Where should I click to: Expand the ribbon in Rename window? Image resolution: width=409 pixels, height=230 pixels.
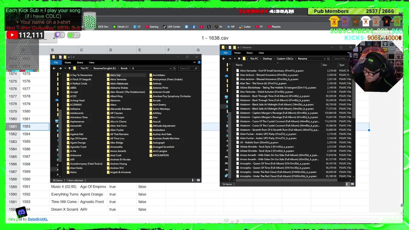(x=348, y=53)
